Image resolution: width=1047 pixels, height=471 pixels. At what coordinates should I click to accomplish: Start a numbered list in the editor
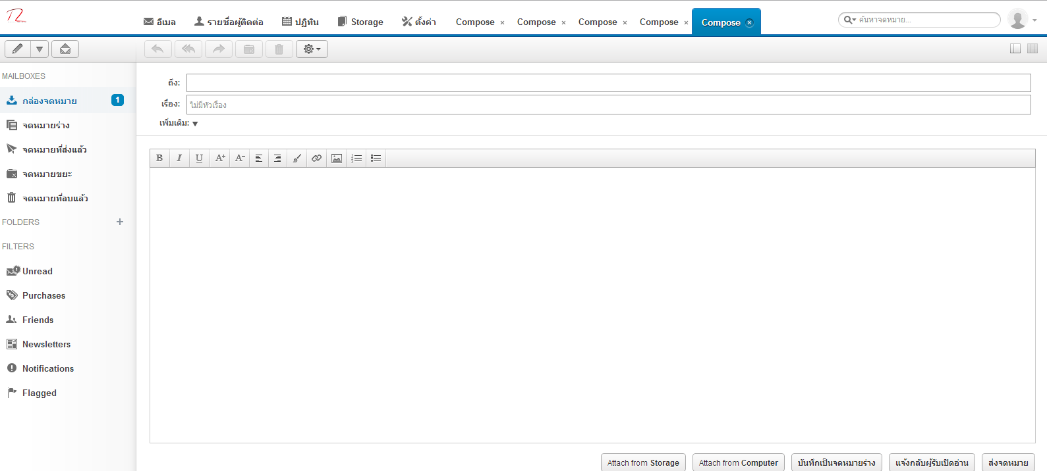click(x=356, y=159)
